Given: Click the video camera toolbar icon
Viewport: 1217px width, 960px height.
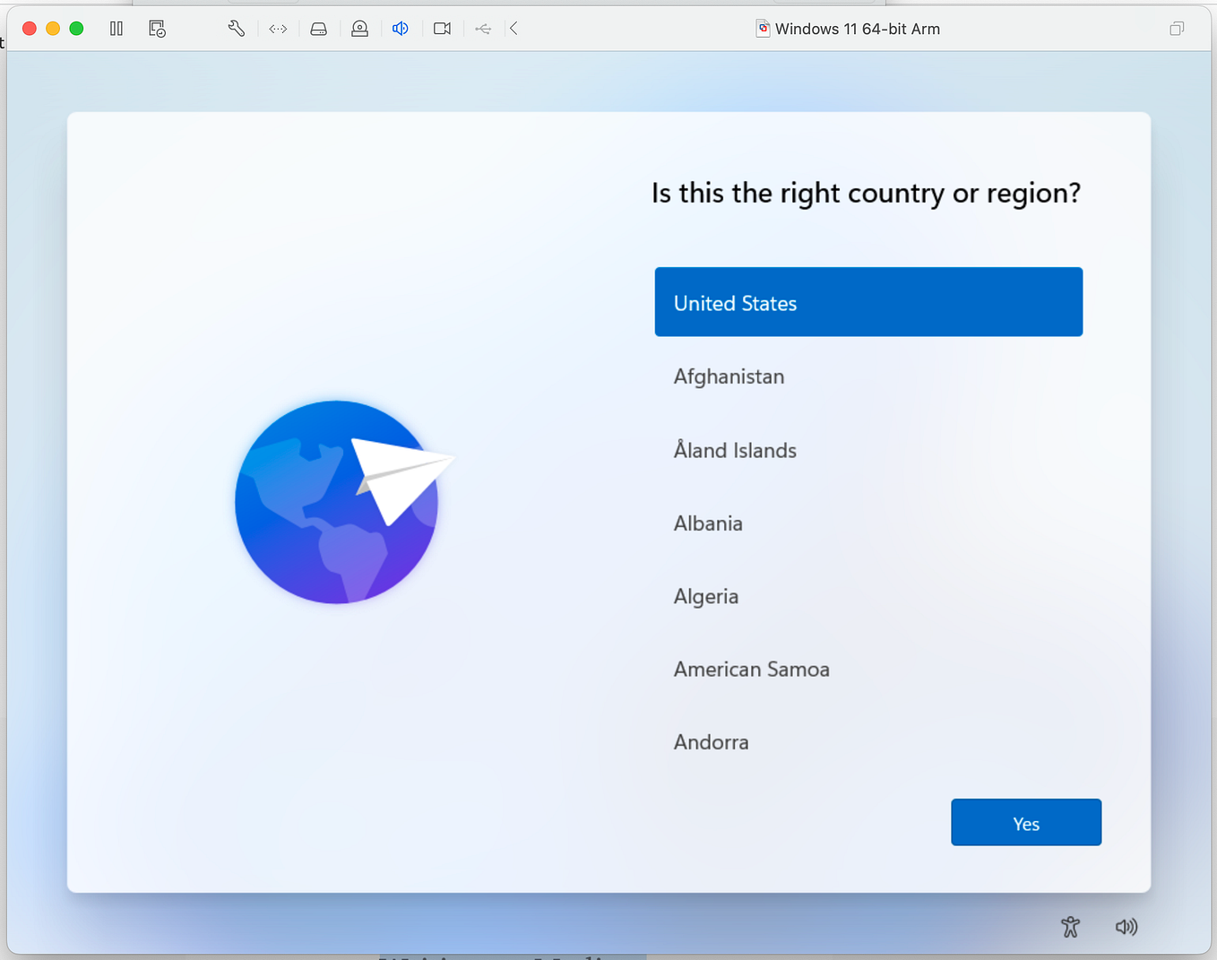Looking at the screenshot, I should coord(441,28).
